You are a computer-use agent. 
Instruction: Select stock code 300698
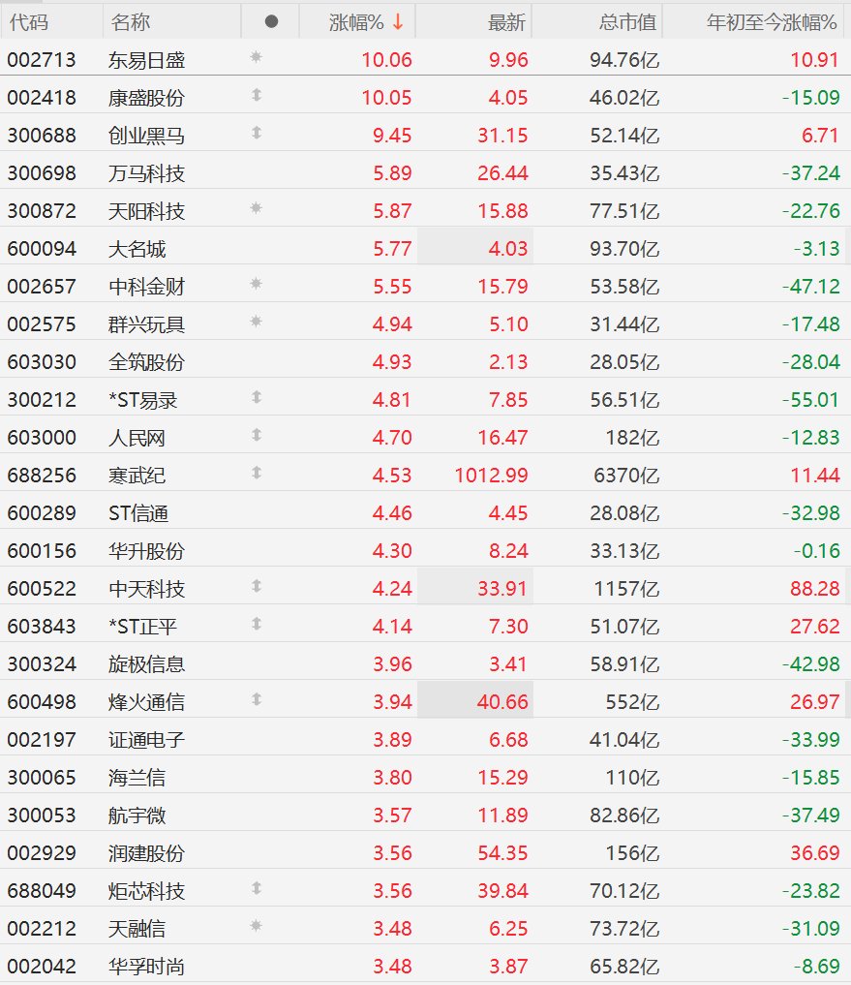click(x=42, y=173)
